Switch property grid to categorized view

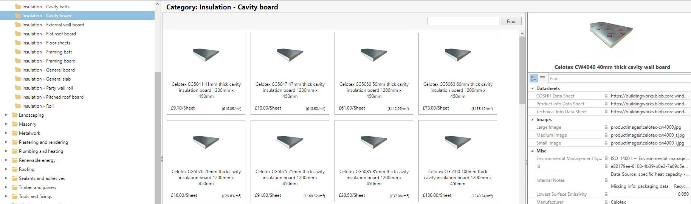pyautogui.click(x=534, y=78)
